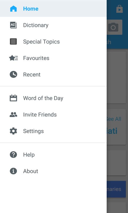Tap the Favourites star list icon
Screen dimensions: 128x213
click(x=13, y=58)
